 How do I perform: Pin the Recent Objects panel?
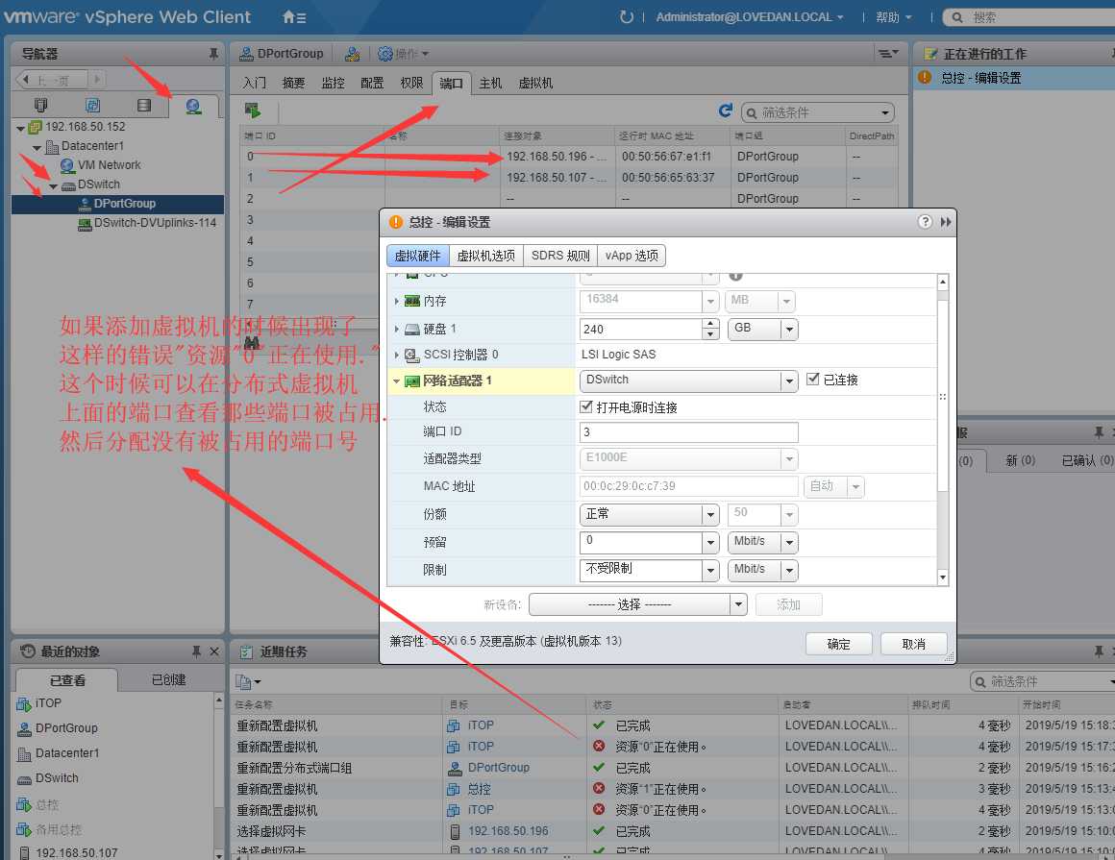(196, 651)
